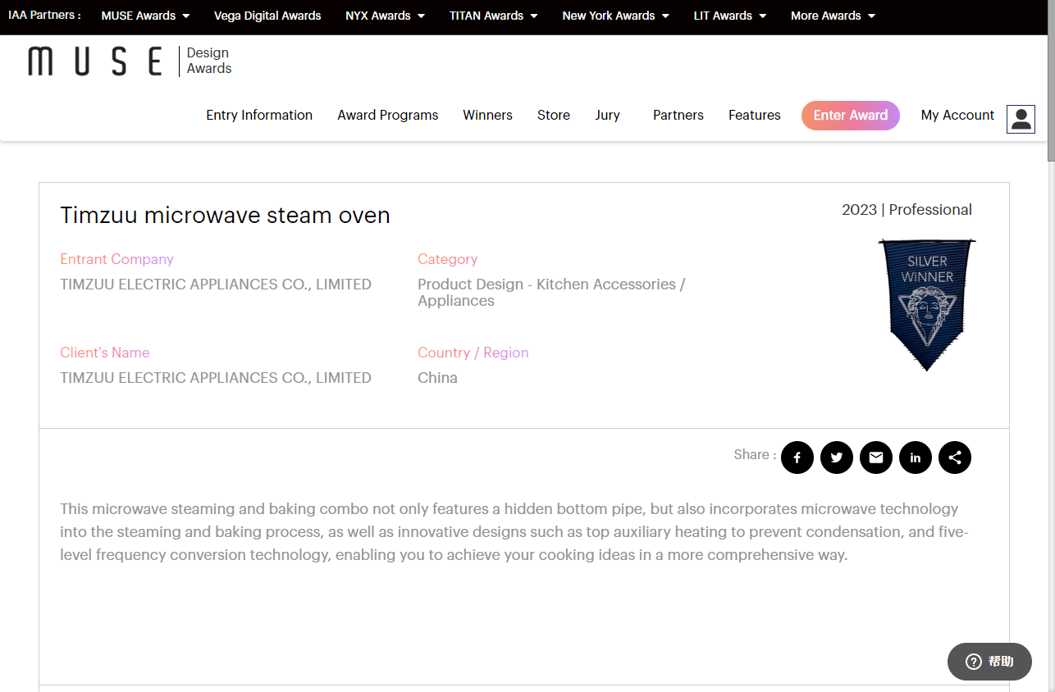Open Award Programs menu
1055x692 pixels.
[x=388, y=115]
